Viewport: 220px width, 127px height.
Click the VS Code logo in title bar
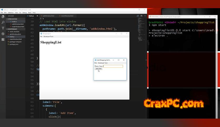(x=2, y=10)
